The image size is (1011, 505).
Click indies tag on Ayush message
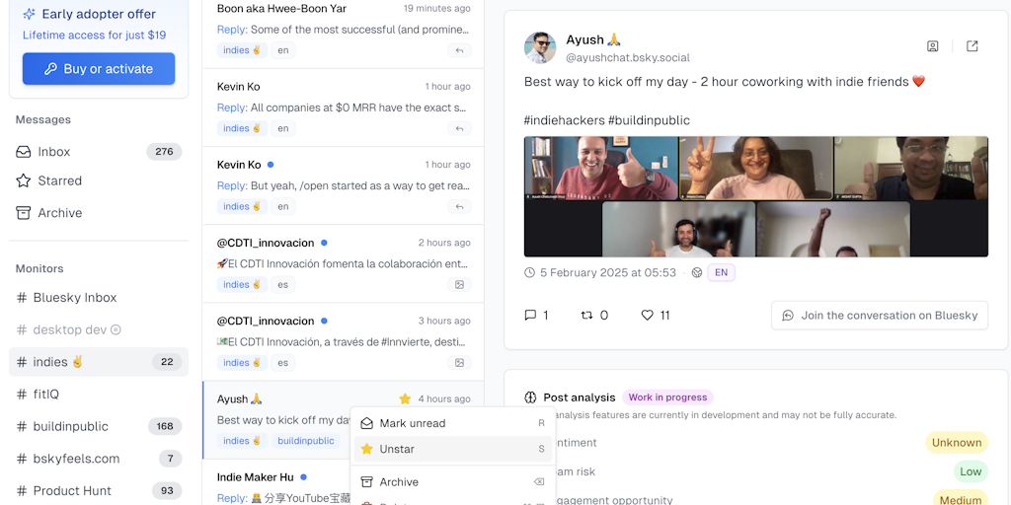tap(242, 441)
